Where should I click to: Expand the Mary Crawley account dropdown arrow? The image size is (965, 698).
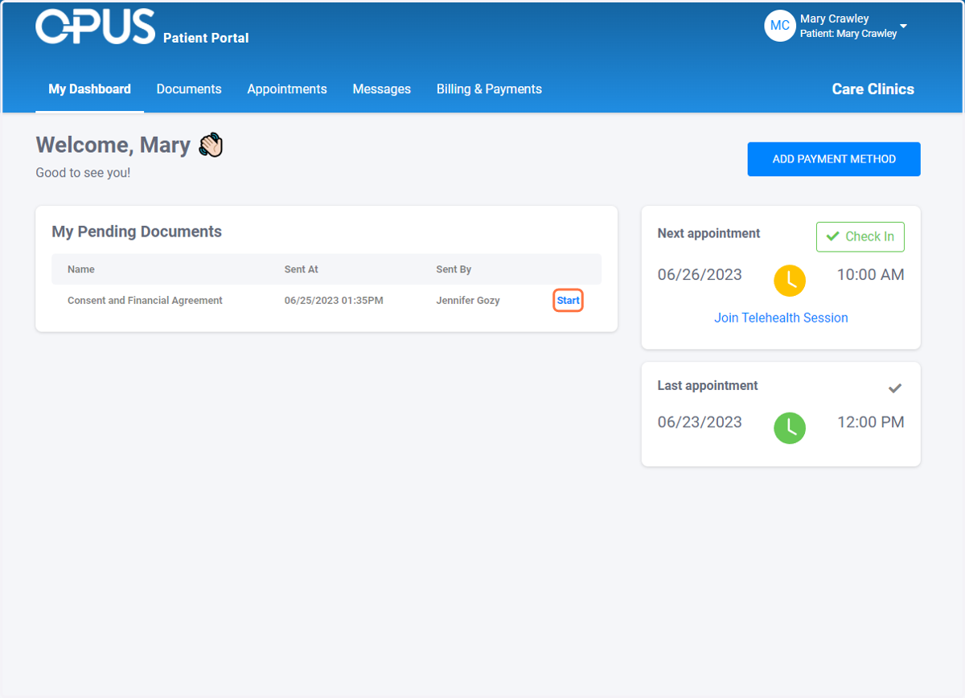pyautogui.click(x=903, y=27)
